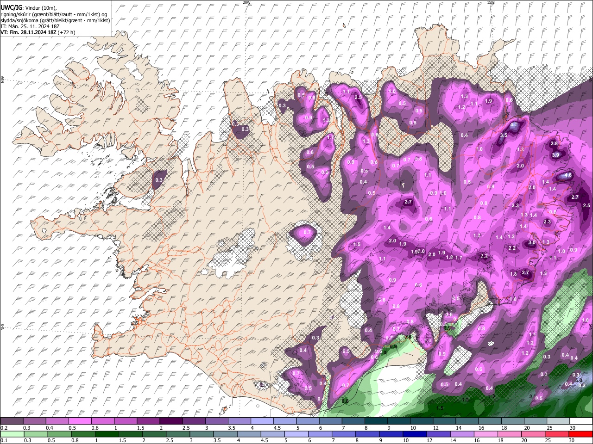
Task: Pick the dark green rain swatch between 1 and 1.5
Action: 107,434
